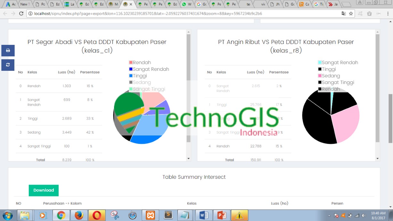The width and height of the screenshot is (393, 221).
Task: Switch to the "New T" browser tab
Action: point(24,4)
